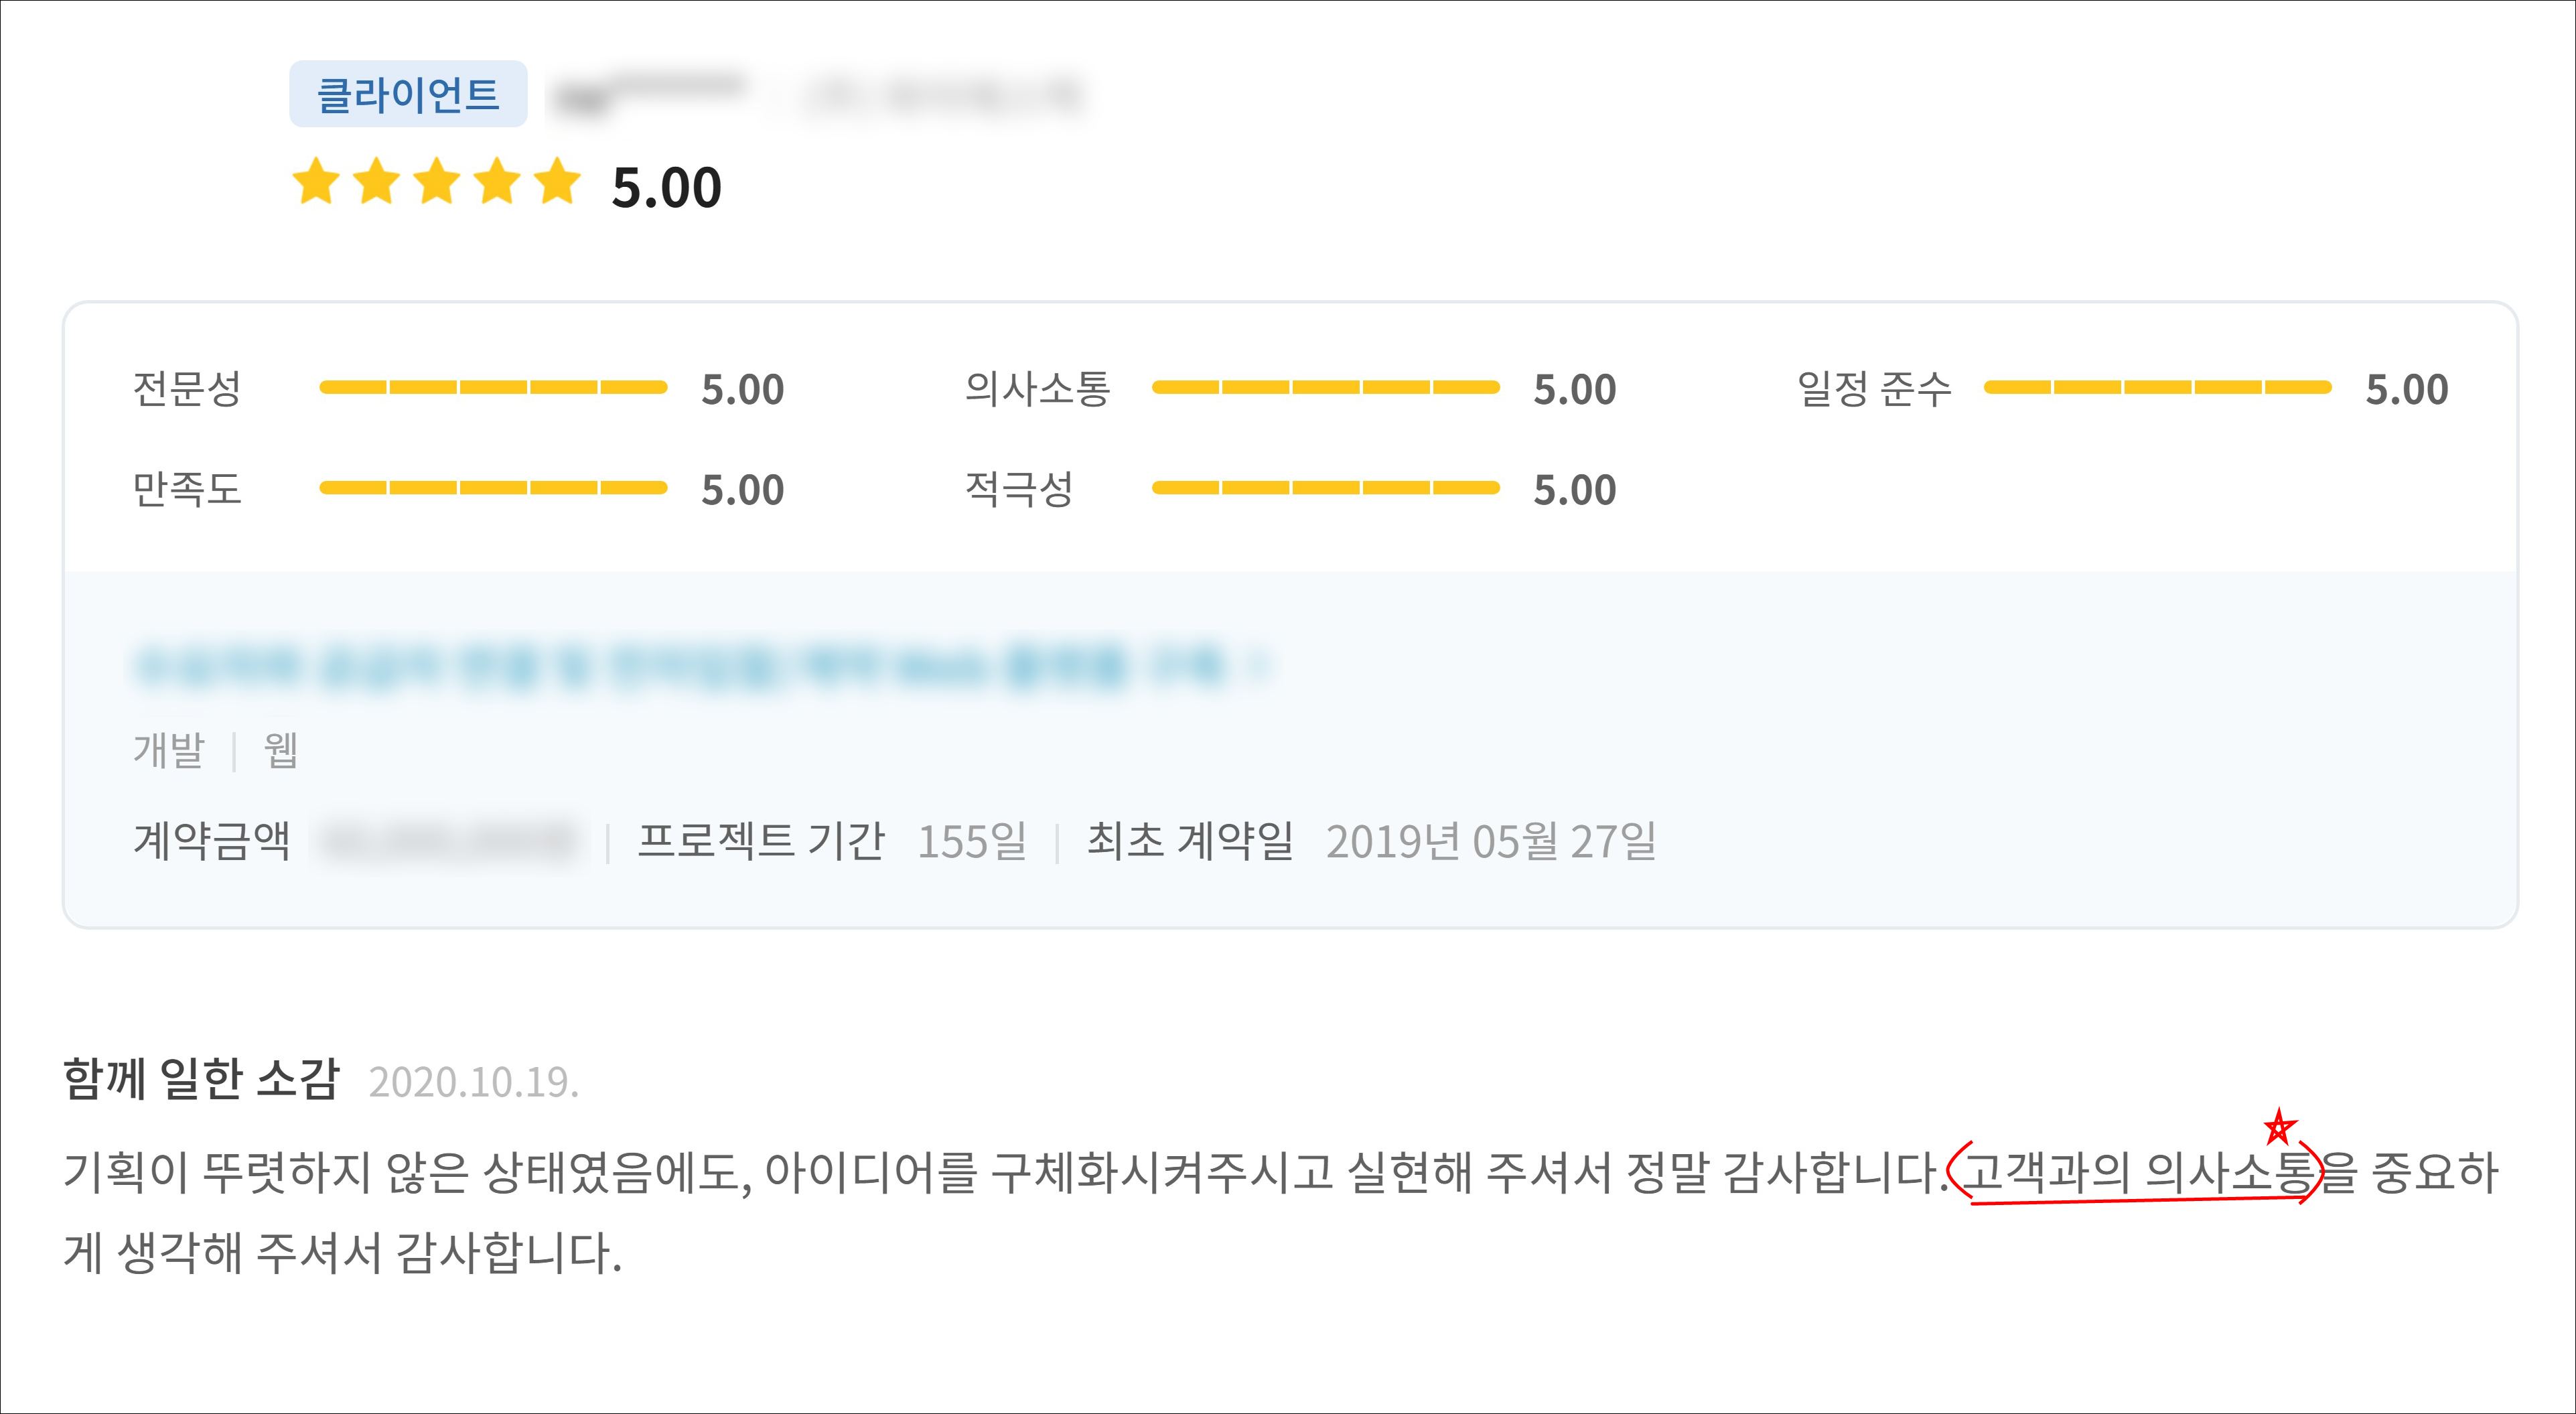Click the third yellow rating star
This screenshot has width=2576, height=1414.
[437, 183]
